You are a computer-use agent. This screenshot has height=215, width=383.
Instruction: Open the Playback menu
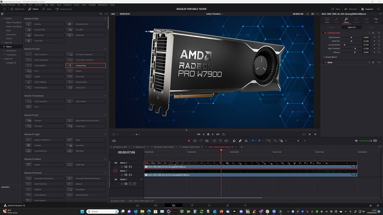(x=67, y=5)
